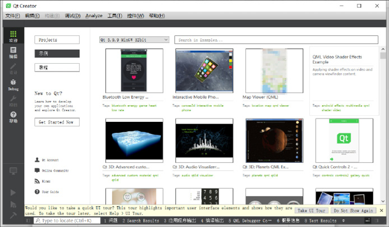This screenshot has height=227, width=389.
Task: Click the kit selector monitor icon
Action: [13, 171]
